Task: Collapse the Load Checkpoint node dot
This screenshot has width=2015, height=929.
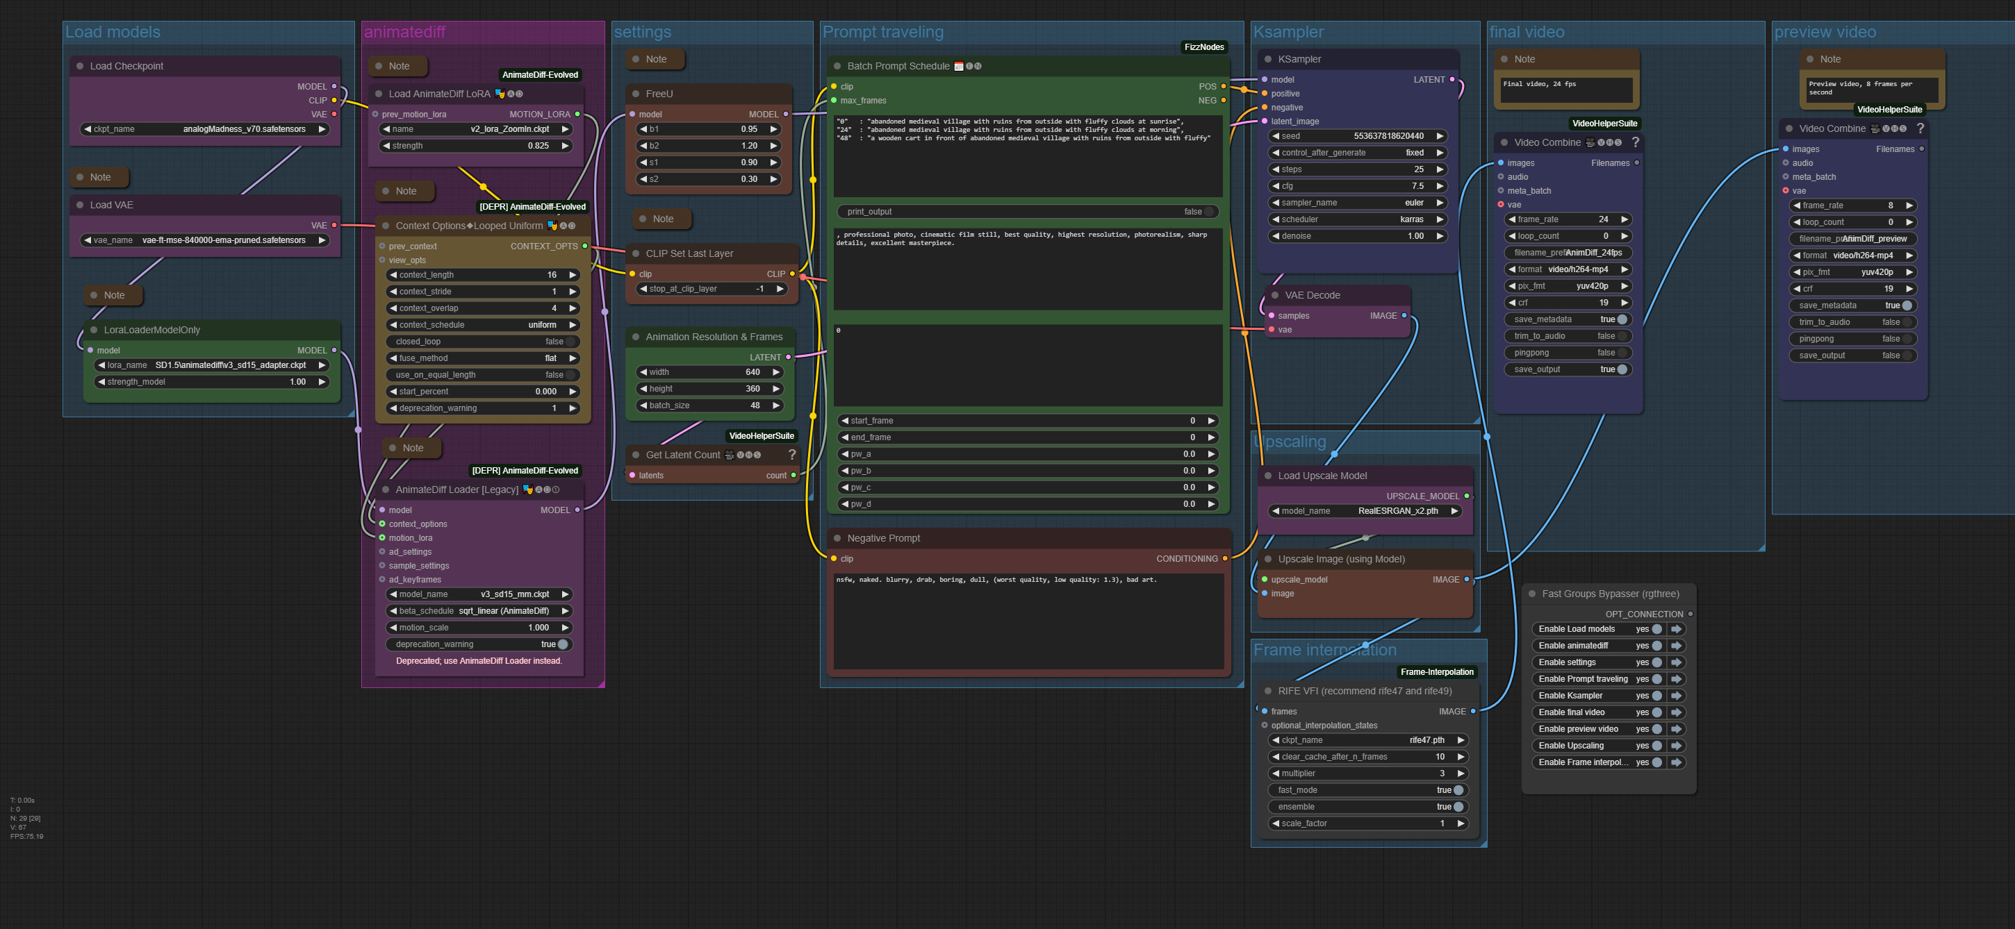Action: [80, 67]
